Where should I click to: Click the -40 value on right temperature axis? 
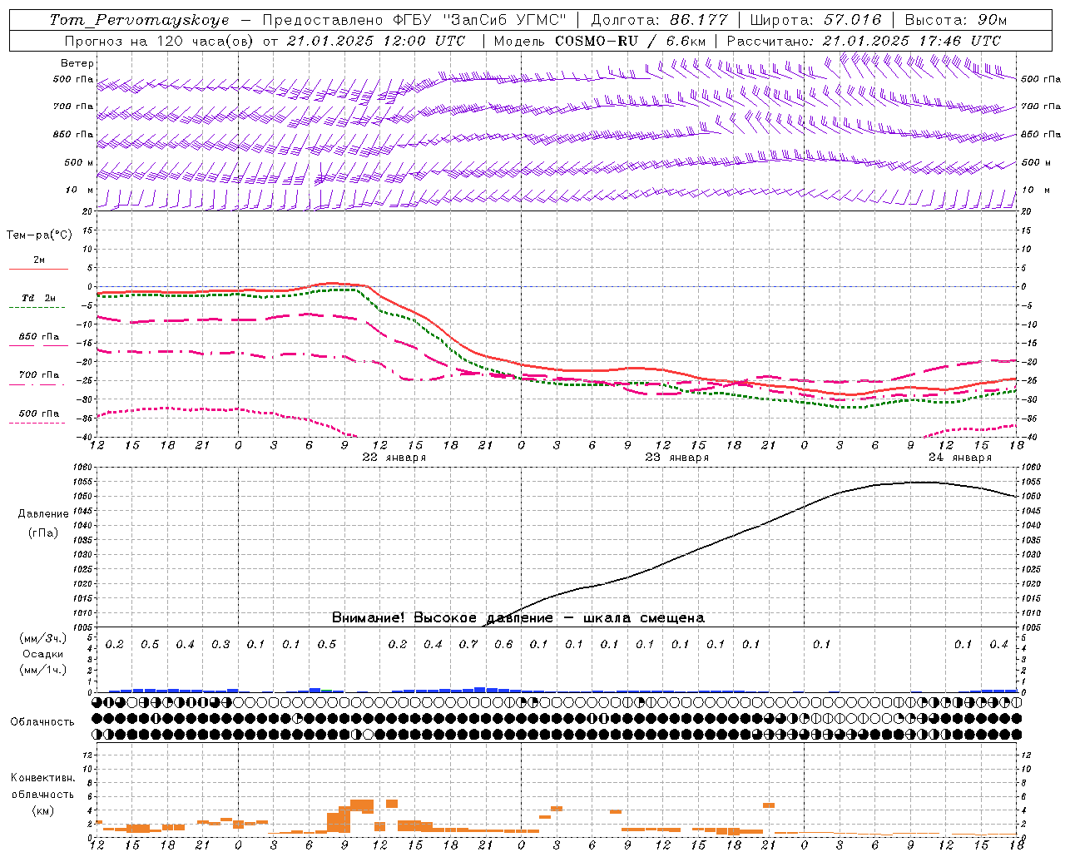[x=1028, y=438]
